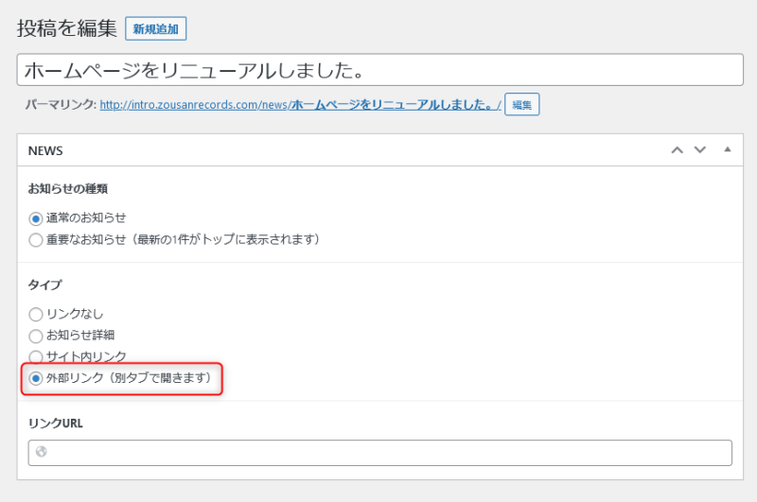Viewport: 757px width, 502px height.
Task: Open the permalink URL of the post
Action: pos(299,105)
